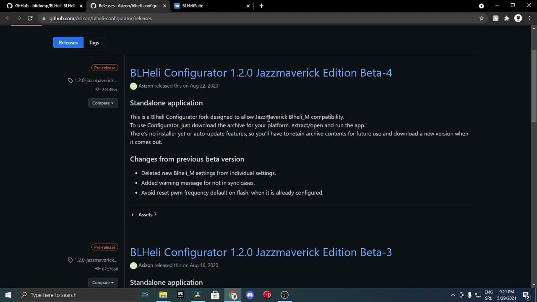Screen dimensions: 537x302
Task: Reload the current page
Action: (x=30, y=18)
